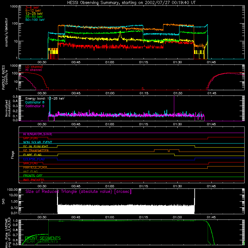Click the 01:30 tick under modulation panel
The image size is (248, 248).
click(x=177, y=124)
